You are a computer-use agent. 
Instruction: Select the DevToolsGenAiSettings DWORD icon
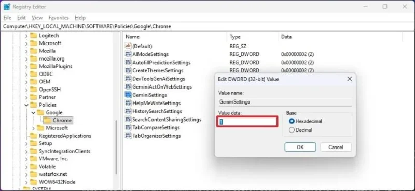point(128,79)
